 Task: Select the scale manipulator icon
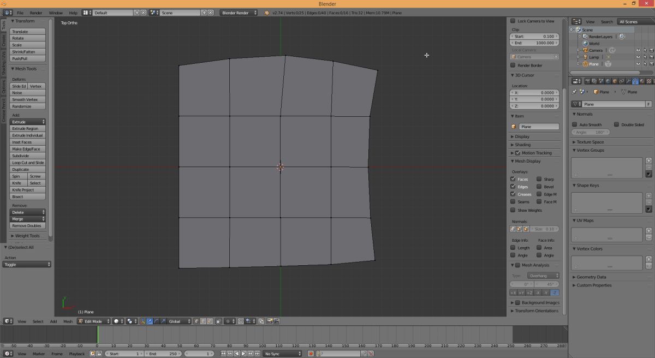(163, 321)
